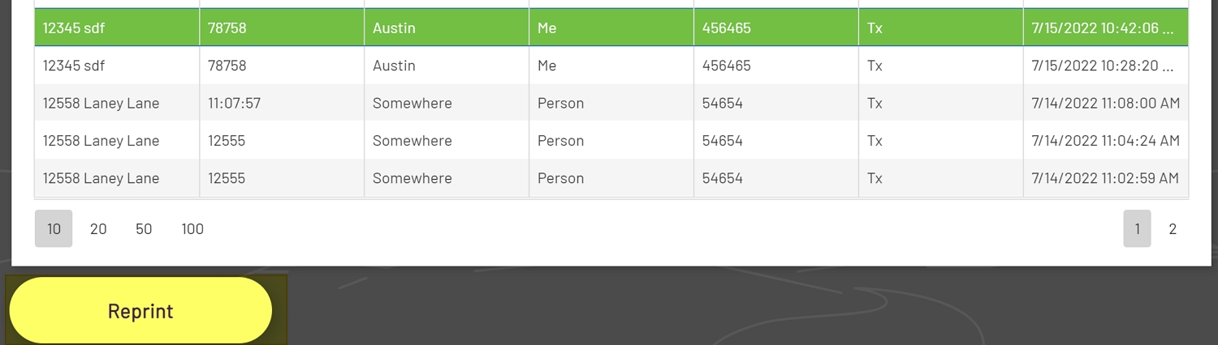This screenshot has width=1218, height=345.
Task: Select the 7/15/2022 10:28:20 timestamp cell
Action: 1104,66
